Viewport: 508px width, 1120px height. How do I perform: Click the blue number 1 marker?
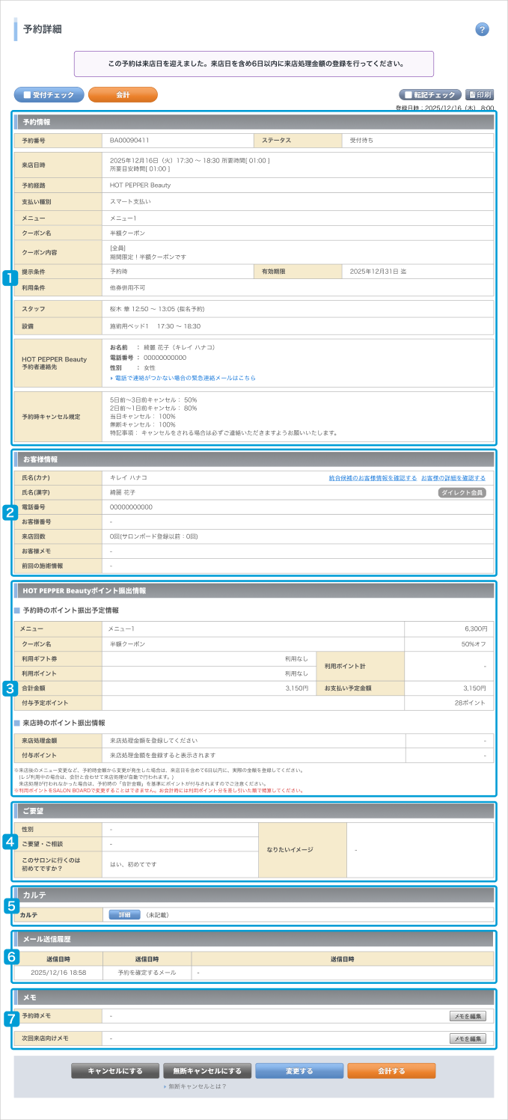pos(10,278)
